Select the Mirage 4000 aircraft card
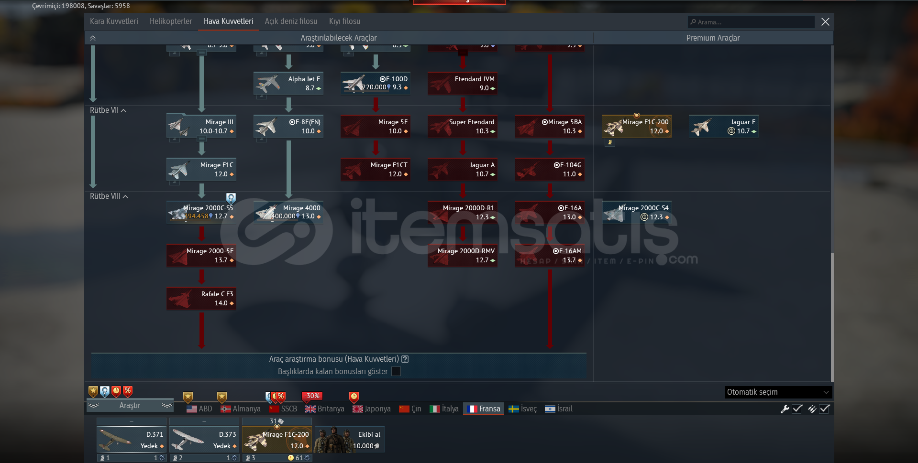This screenshot has height=463, width=918. pyautogui.click(x=288, y=213)
